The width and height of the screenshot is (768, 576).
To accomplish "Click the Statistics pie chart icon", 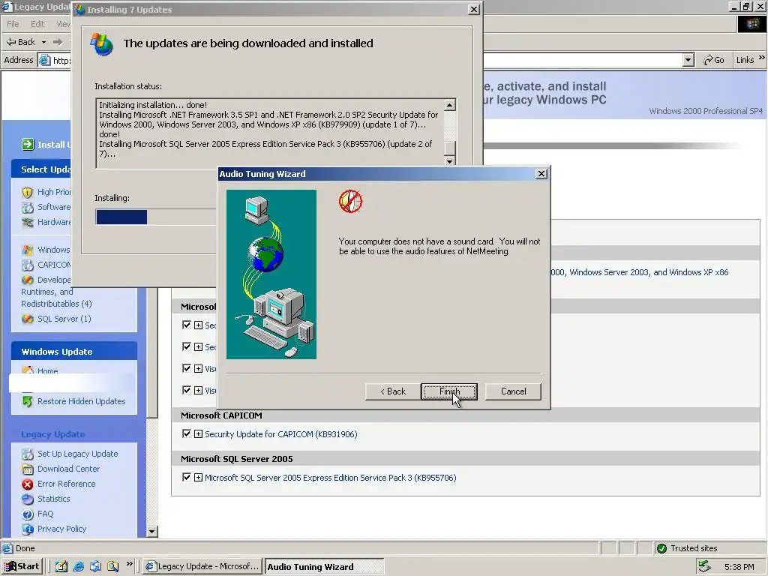I will click(x=28, y=499).
